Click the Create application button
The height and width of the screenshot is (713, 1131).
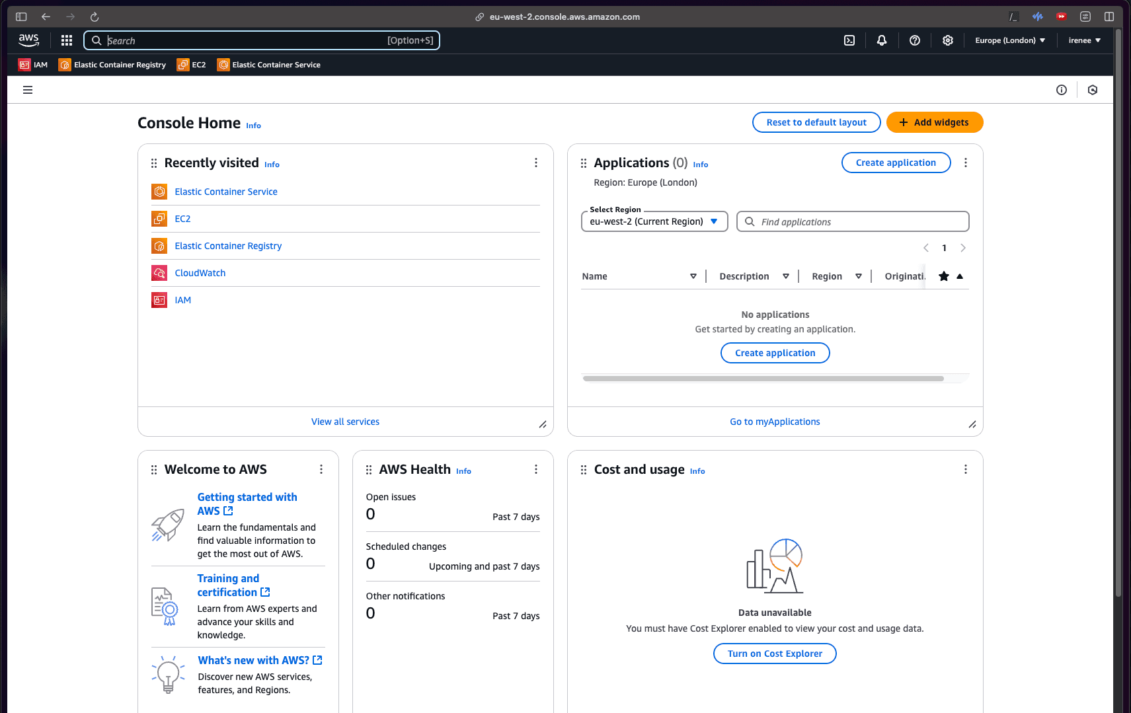(x=896, y=163)
